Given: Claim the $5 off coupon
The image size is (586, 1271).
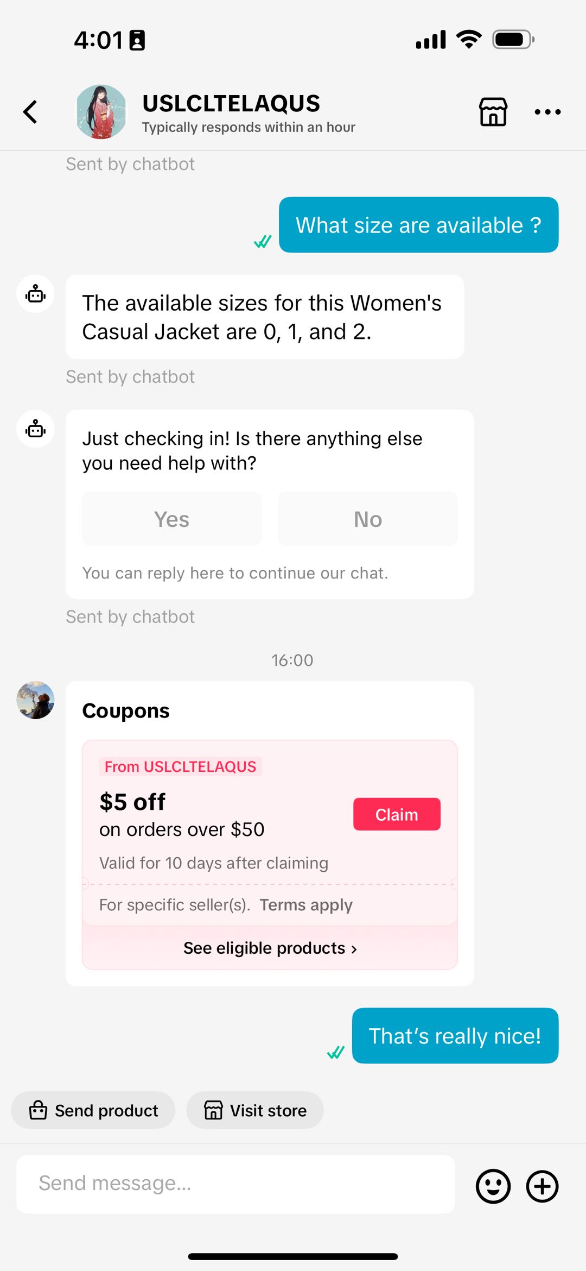Looking at the screenshot, I should [397, 814].
